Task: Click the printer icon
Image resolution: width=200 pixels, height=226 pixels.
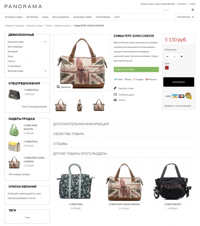Action: point(115,100)
